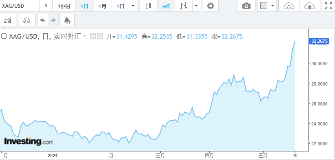Save chart layout to cloud
This screenshot has width=335, height=160.
[x=310, y=6]
